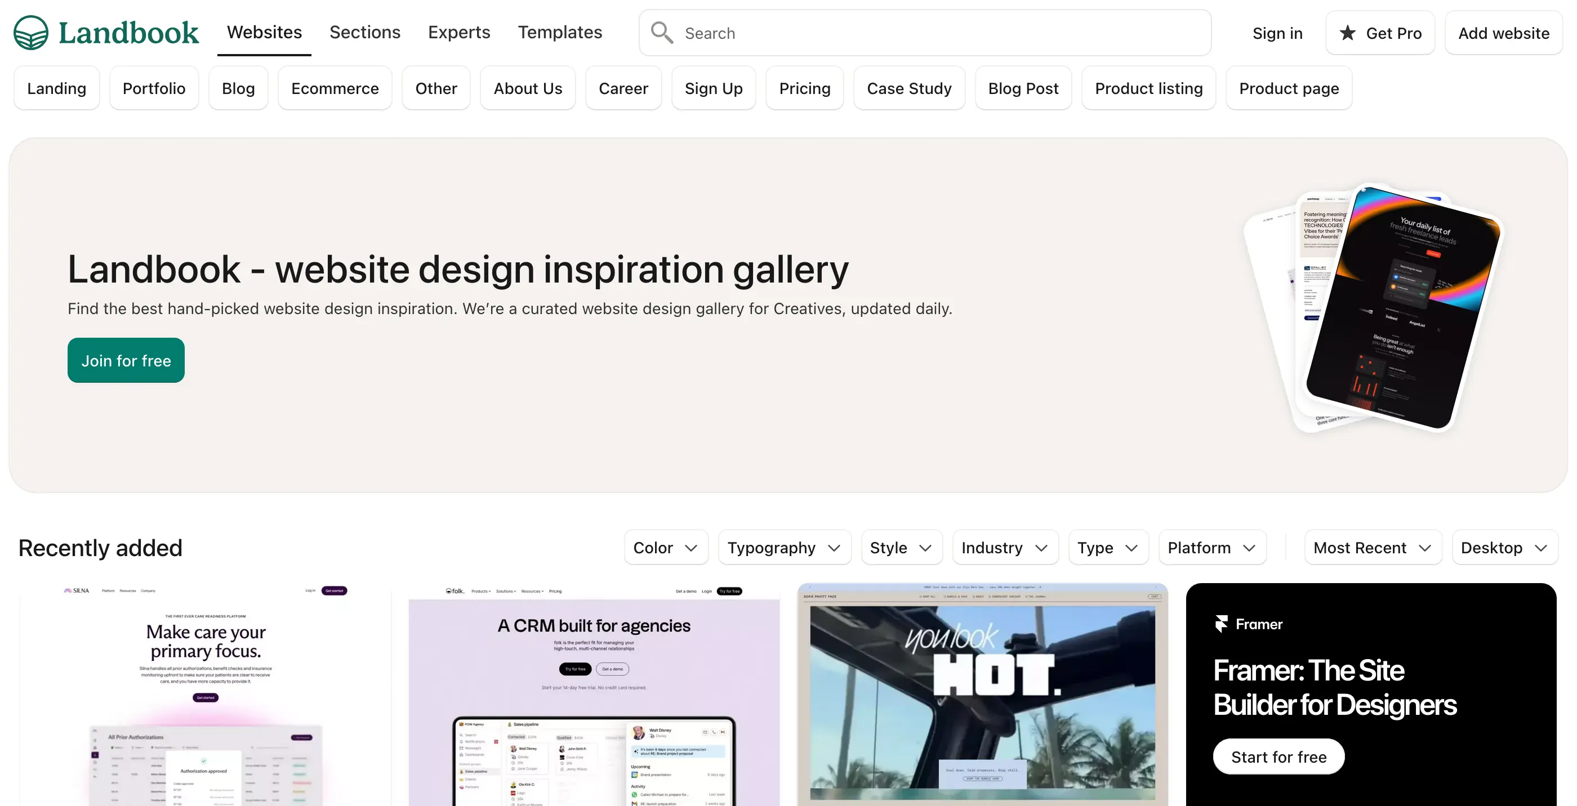
Task: Select the Sign Up category chip
Action: [x=713, y=88]
